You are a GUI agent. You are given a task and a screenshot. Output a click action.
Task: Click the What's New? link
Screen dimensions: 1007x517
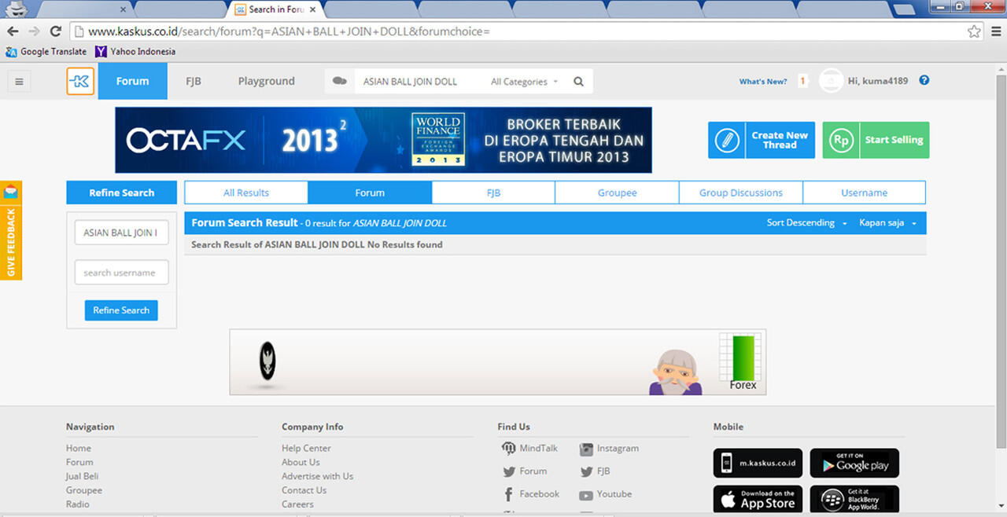[x=763, y=82]
